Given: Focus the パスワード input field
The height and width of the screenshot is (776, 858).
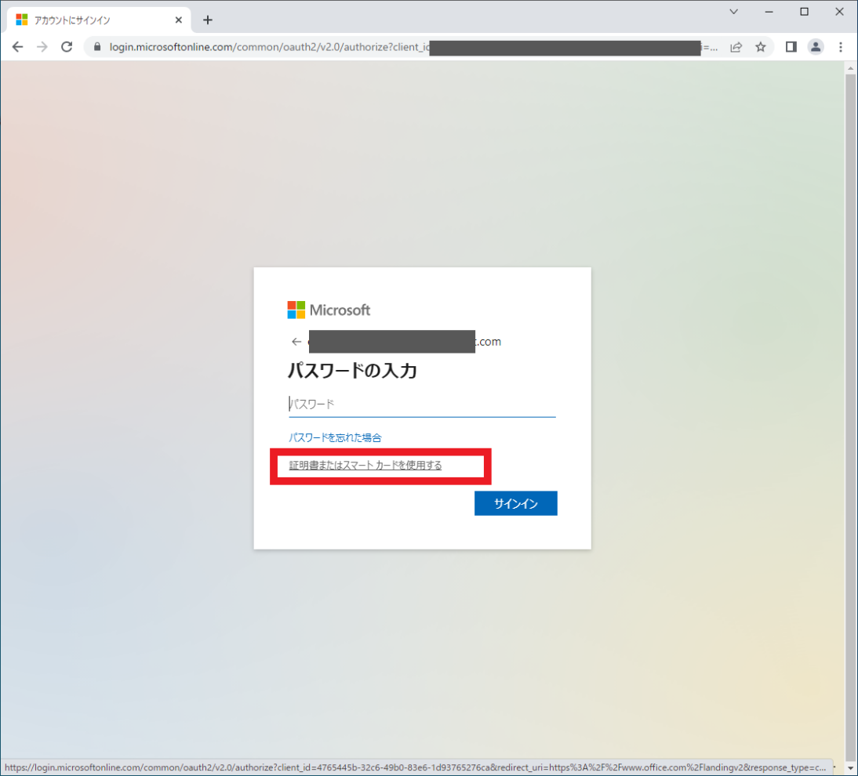Looking at the screenshot, I should [x=422, y=404].
